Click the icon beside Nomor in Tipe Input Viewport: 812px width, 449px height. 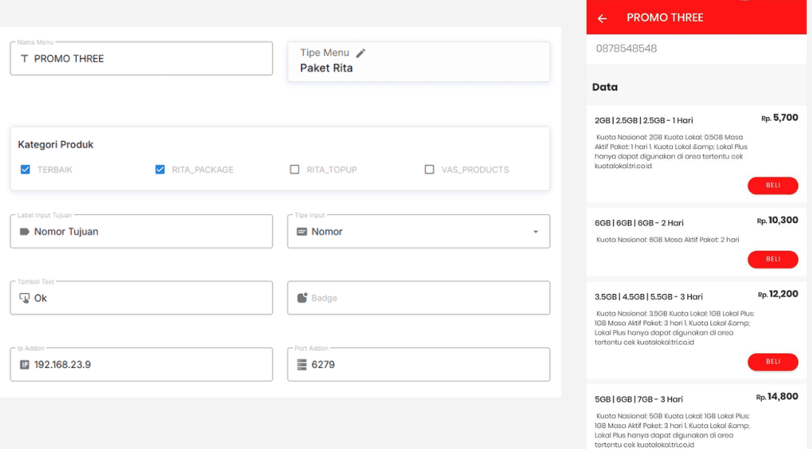[x=302, y=232]
